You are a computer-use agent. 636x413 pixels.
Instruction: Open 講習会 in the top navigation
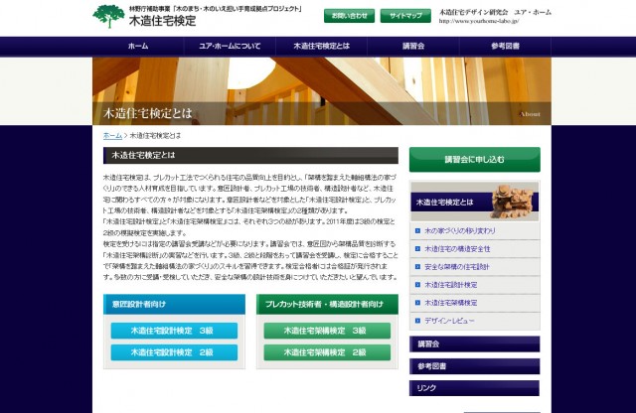tap(413, 47)
